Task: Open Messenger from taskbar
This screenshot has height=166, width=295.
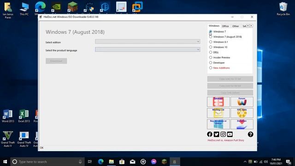Action: 153,162
